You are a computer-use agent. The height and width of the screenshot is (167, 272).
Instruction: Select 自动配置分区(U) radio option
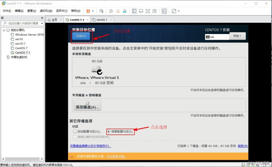pyautogui.click(x=74, y=131)
